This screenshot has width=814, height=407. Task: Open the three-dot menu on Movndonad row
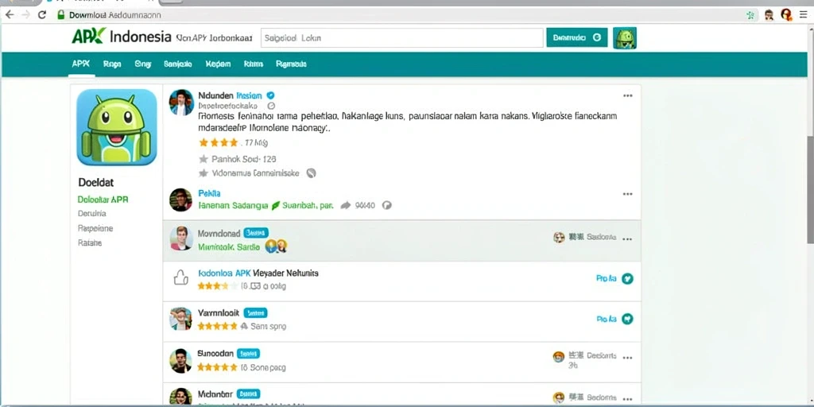coord(628,239)
